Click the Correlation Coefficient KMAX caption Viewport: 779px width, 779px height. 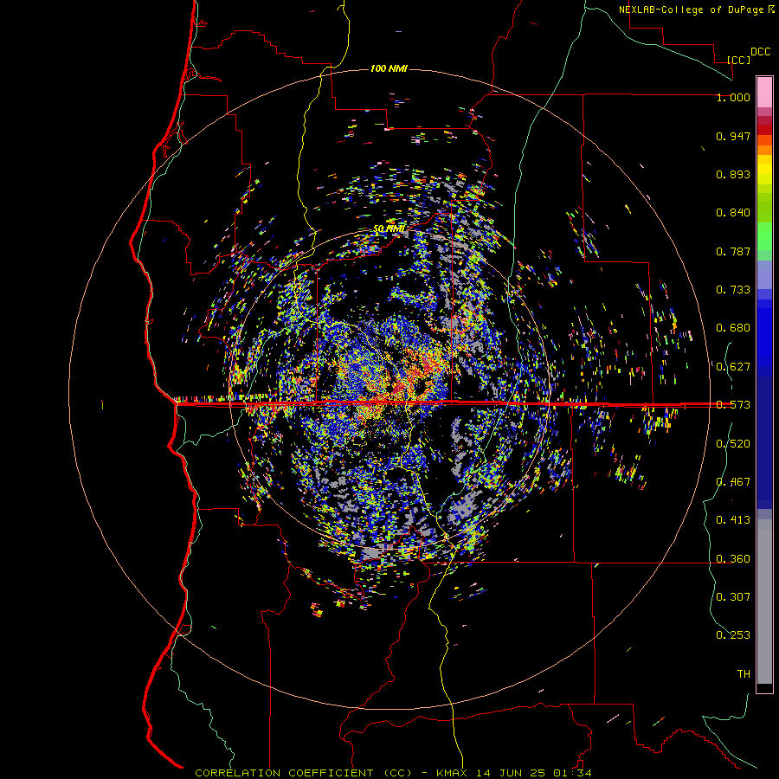[x=393, y=773]
